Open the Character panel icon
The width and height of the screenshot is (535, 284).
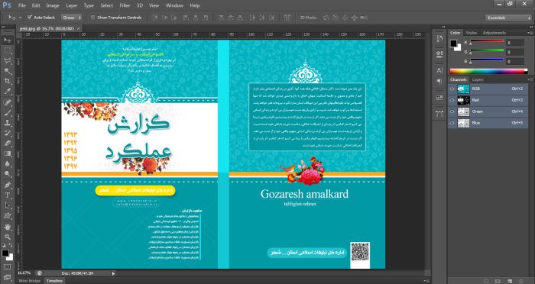pos(439,70)
